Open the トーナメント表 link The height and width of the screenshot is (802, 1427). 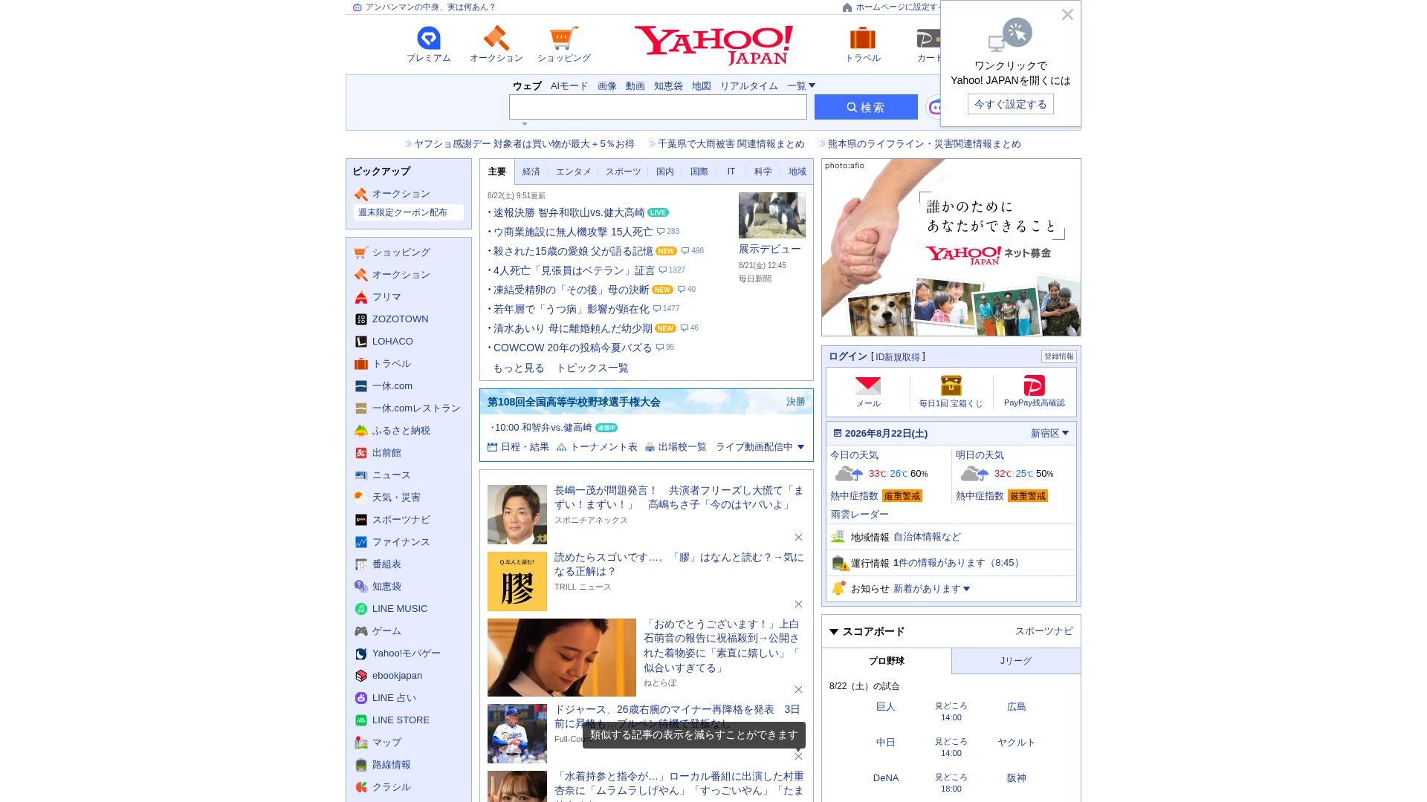(x=597, y=447)
